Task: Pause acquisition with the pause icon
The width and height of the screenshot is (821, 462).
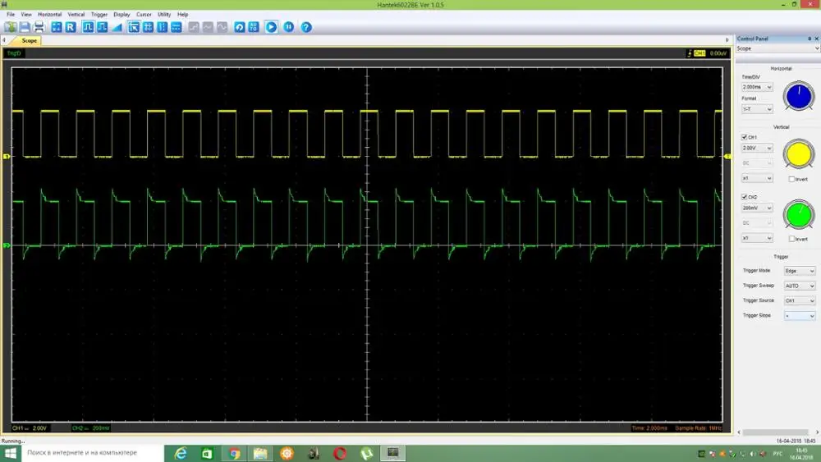Action: 289,27
